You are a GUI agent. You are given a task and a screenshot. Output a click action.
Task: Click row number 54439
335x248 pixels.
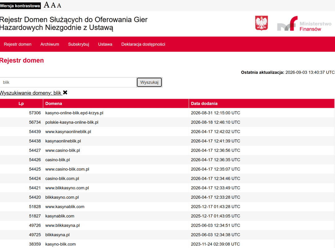(35, 132)
